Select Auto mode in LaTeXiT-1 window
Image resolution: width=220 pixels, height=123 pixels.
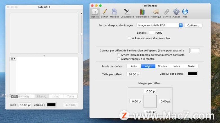point(15,97)
